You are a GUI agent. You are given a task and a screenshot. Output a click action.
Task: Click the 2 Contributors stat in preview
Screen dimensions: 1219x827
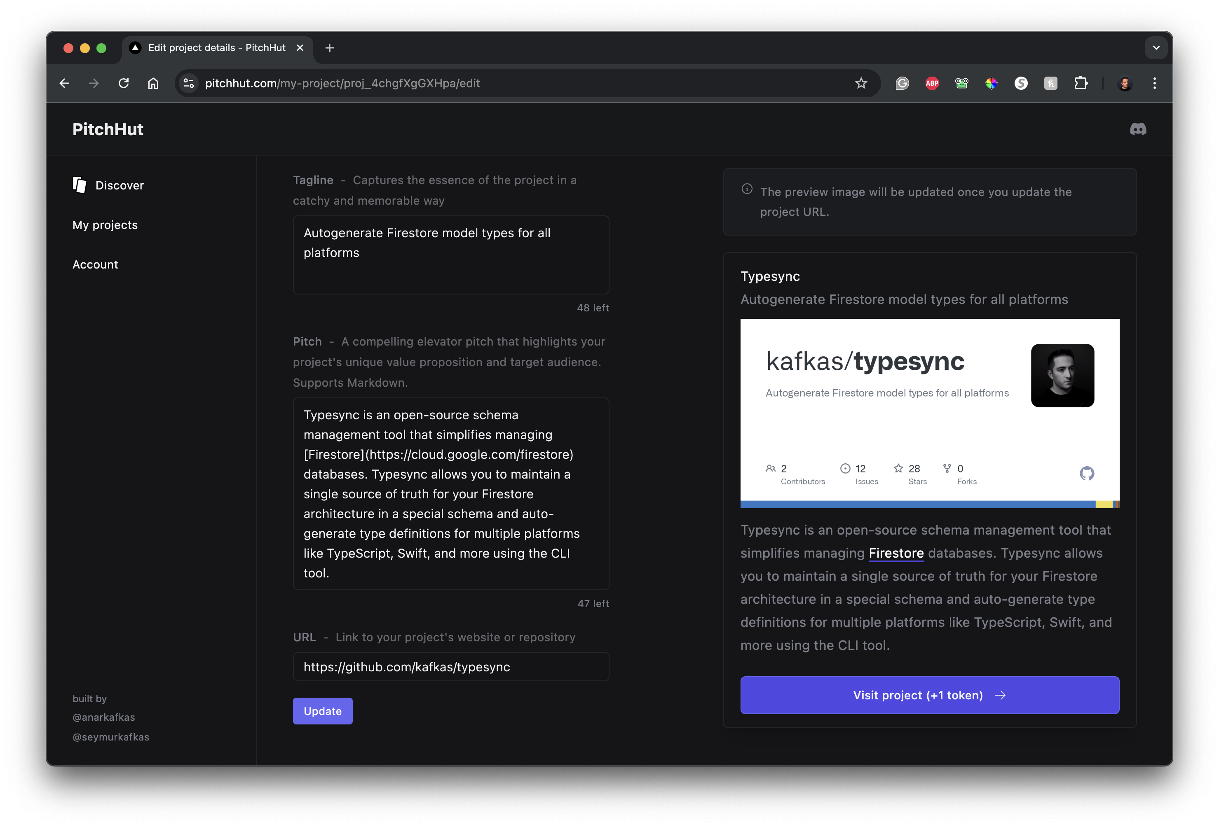click(x=795, y=474)
